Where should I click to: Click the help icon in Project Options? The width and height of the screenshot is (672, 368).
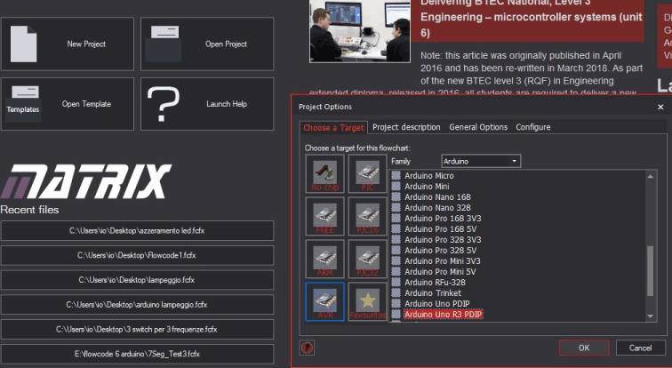tap(307, 348)
